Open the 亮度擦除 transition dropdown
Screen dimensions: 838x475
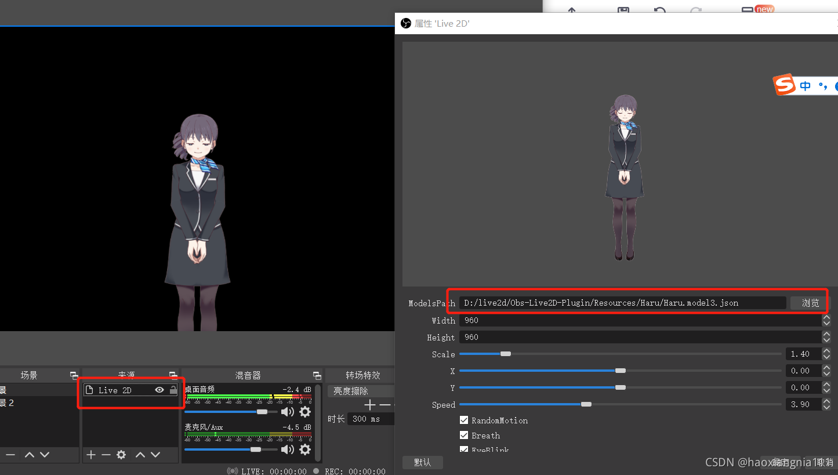click(361, 391)
